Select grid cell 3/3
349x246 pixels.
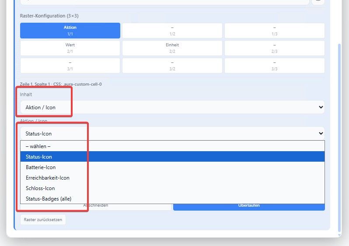click(x=275, y=66)
